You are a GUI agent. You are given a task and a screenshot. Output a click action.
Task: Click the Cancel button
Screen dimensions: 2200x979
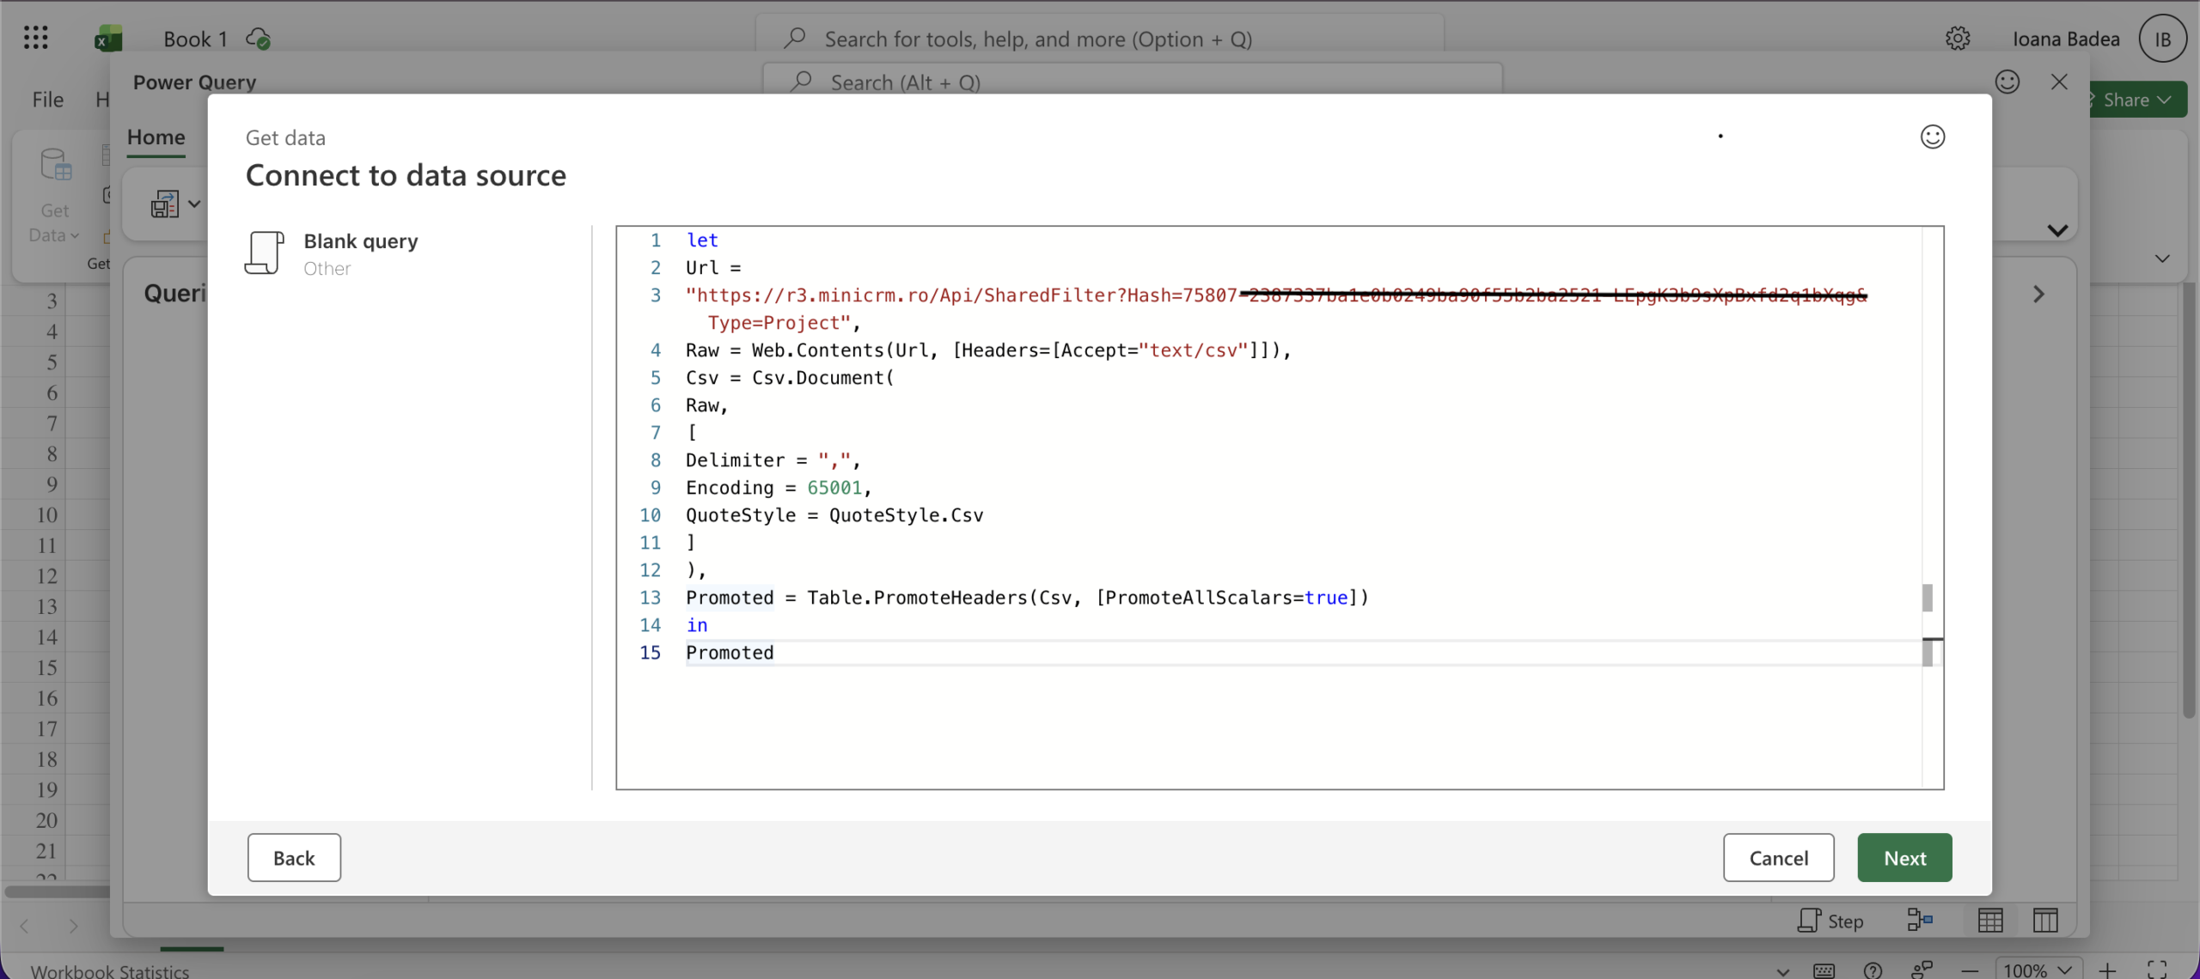tap(1778, 857)
